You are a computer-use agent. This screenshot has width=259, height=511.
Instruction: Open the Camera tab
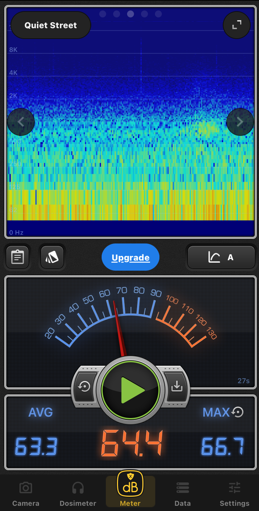pyautogui.click(x=26, y=494)
